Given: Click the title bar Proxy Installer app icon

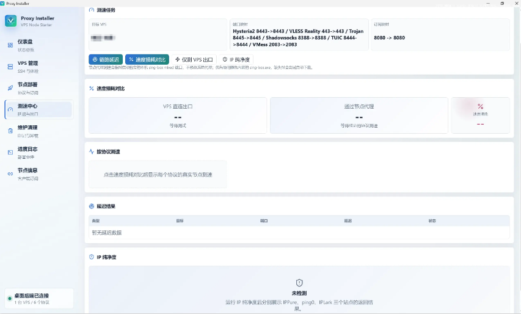Looking at the screenshot, I should (x=2, y=3).
